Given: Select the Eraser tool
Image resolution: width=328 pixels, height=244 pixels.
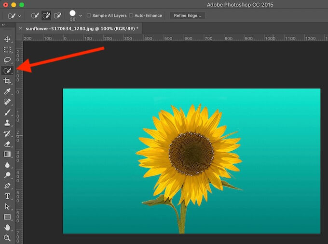Looking at the screenshot, I should coord(7,144).
